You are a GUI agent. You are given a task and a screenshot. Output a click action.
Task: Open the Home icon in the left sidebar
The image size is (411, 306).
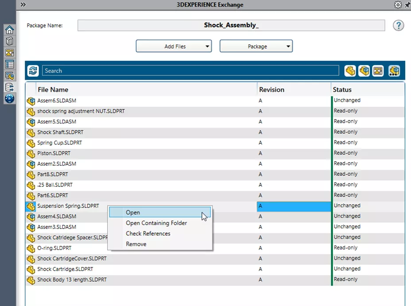[x=9, y=29]
